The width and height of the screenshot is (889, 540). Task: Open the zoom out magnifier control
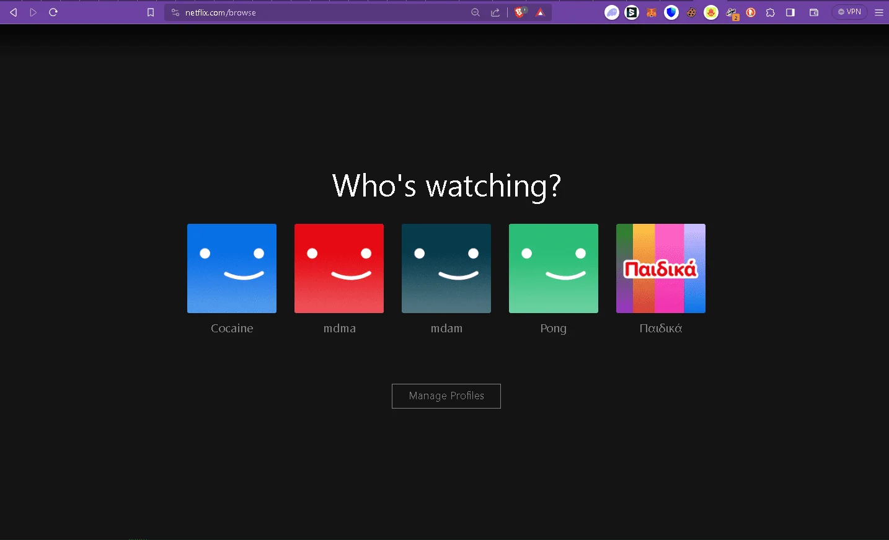point(475,12)
